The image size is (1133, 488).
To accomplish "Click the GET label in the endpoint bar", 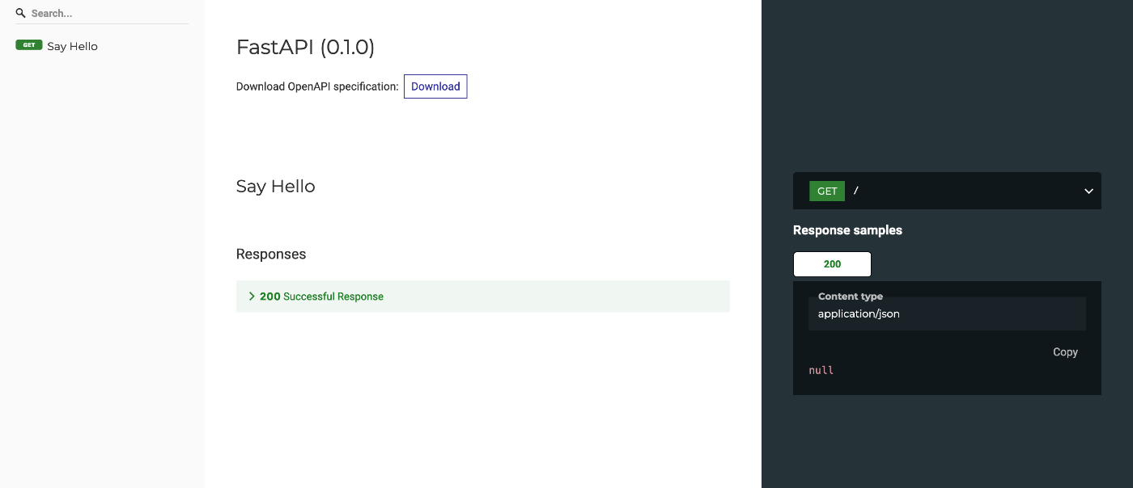I will coord(827,191).
